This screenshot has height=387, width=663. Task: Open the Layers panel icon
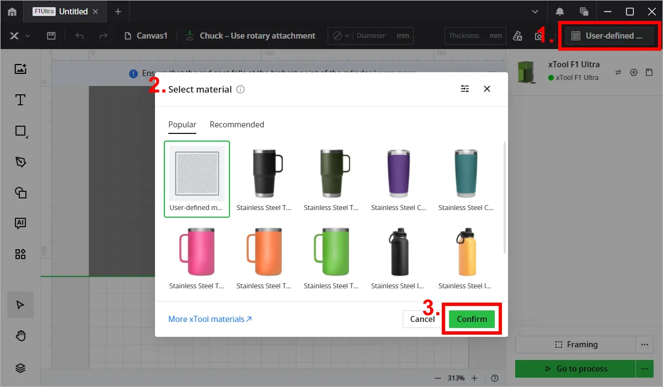(x=20, y=368)
